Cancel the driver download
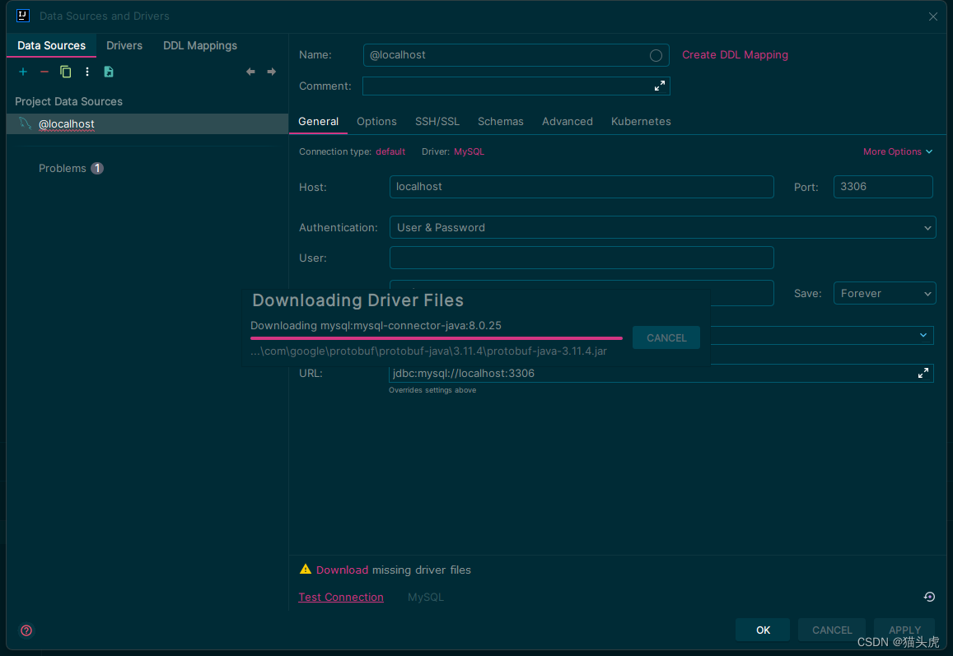 [x=666, y=337]
